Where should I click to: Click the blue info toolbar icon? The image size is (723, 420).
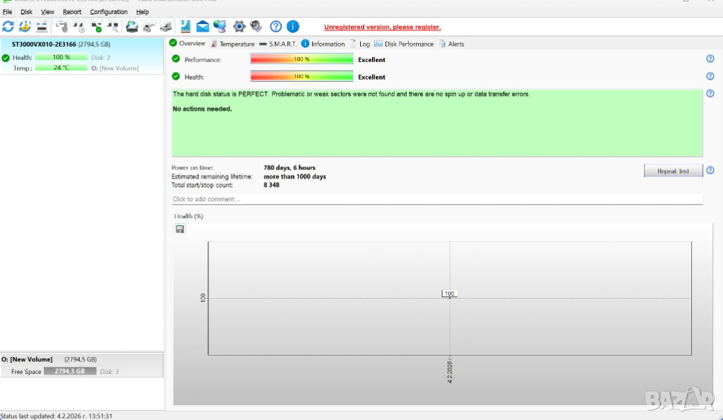tap(292, 27)
